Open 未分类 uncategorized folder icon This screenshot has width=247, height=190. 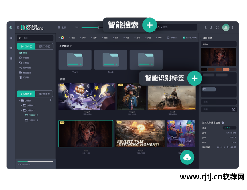(x=21, y=58)
